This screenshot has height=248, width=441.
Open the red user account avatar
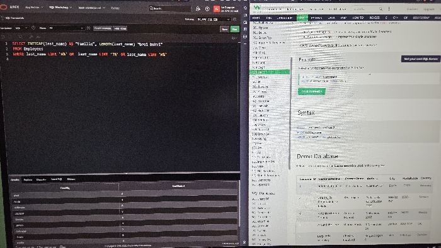pyautogui.click(x=216, y=9)
